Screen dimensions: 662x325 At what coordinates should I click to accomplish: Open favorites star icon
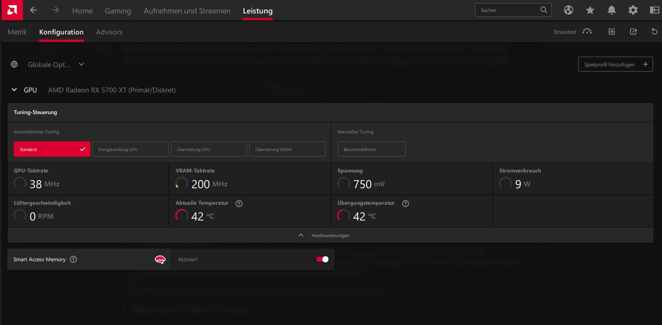[x=590, y=10]
